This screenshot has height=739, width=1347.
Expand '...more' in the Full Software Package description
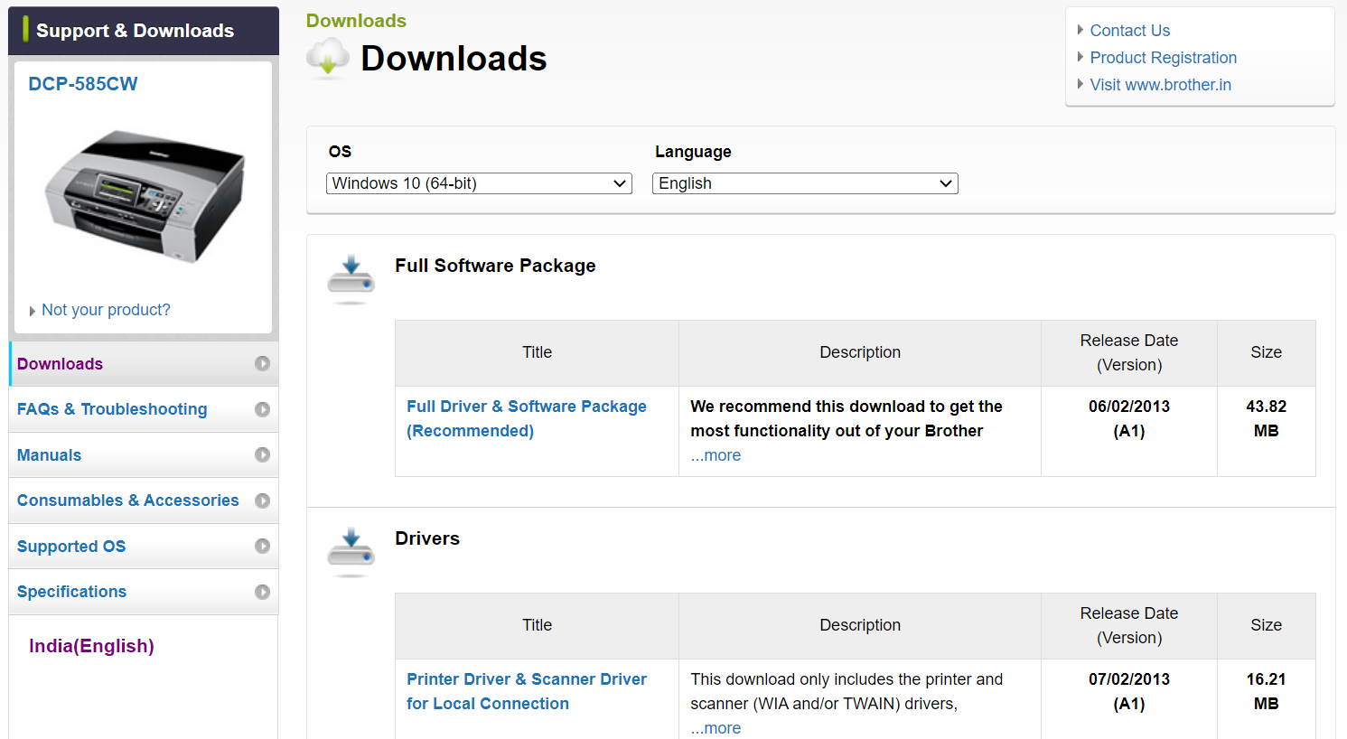(x=716, y=455)
